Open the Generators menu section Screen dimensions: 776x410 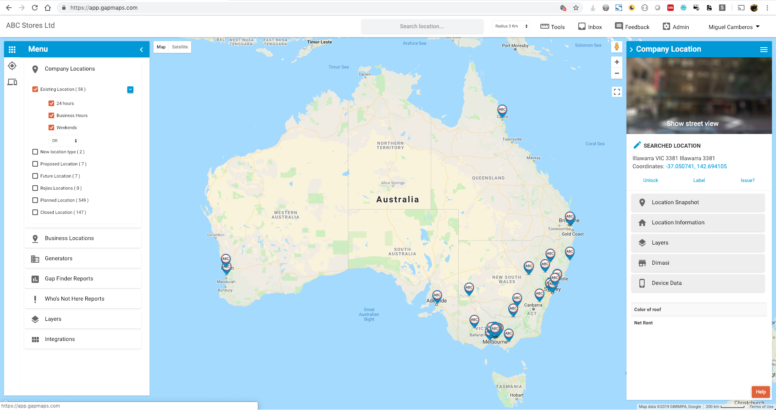tap(83, 259)
